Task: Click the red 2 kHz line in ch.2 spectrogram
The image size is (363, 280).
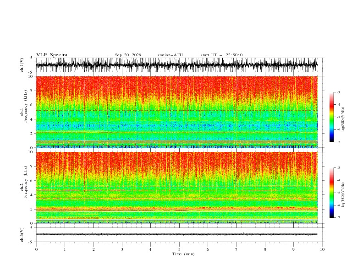Action: pos(176,209)
